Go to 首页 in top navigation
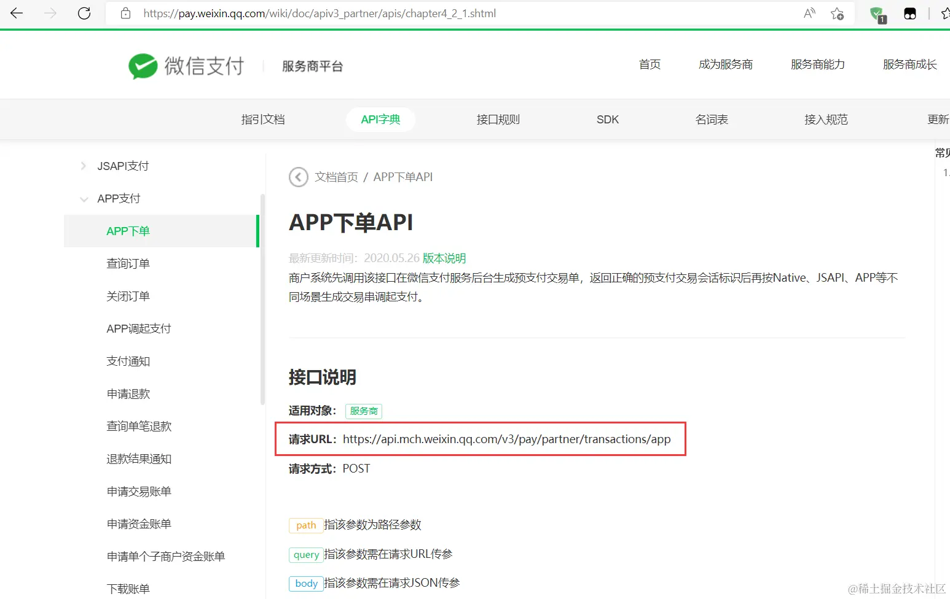 pyautogui.click(x=650, y=64)
